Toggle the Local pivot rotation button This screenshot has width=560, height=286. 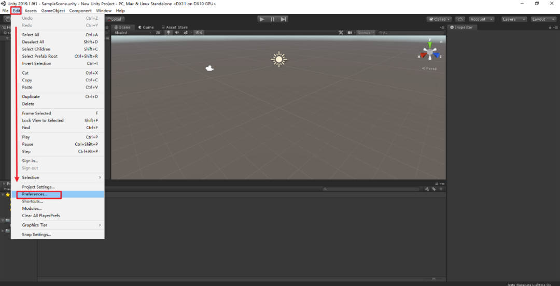pos(116,19)
